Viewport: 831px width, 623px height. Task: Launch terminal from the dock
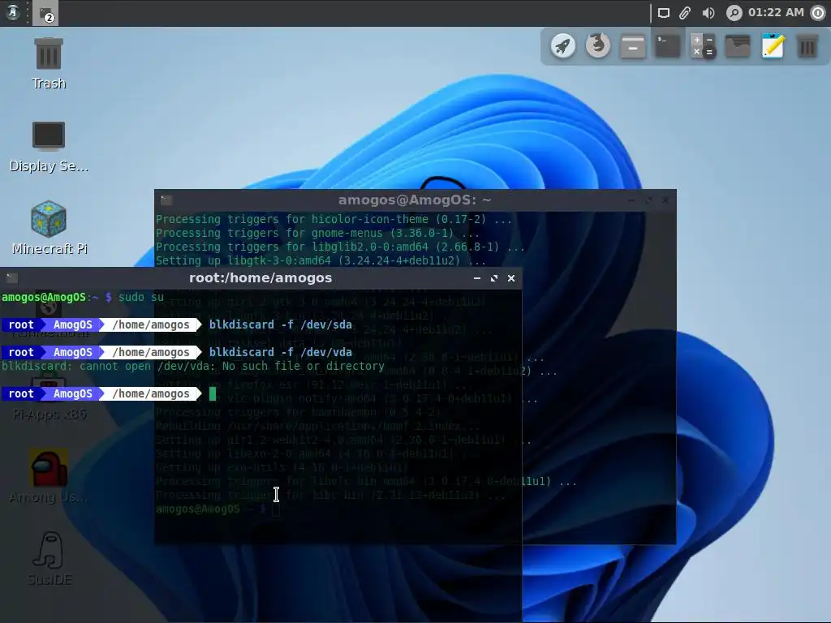(x=668, y=46)
